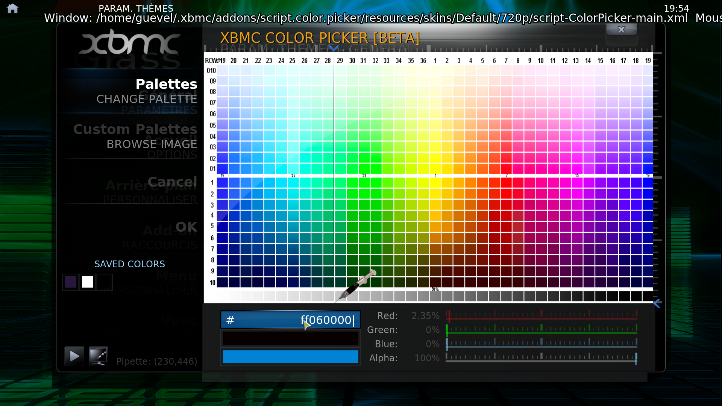Click the 19:54 clock

click(676, 8)
